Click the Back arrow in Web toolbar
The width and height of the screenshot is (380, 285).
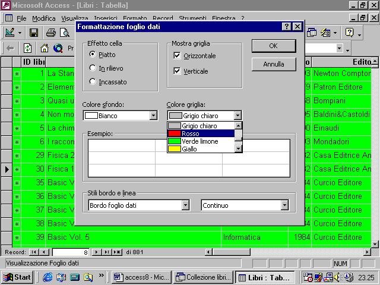(10, 48)
